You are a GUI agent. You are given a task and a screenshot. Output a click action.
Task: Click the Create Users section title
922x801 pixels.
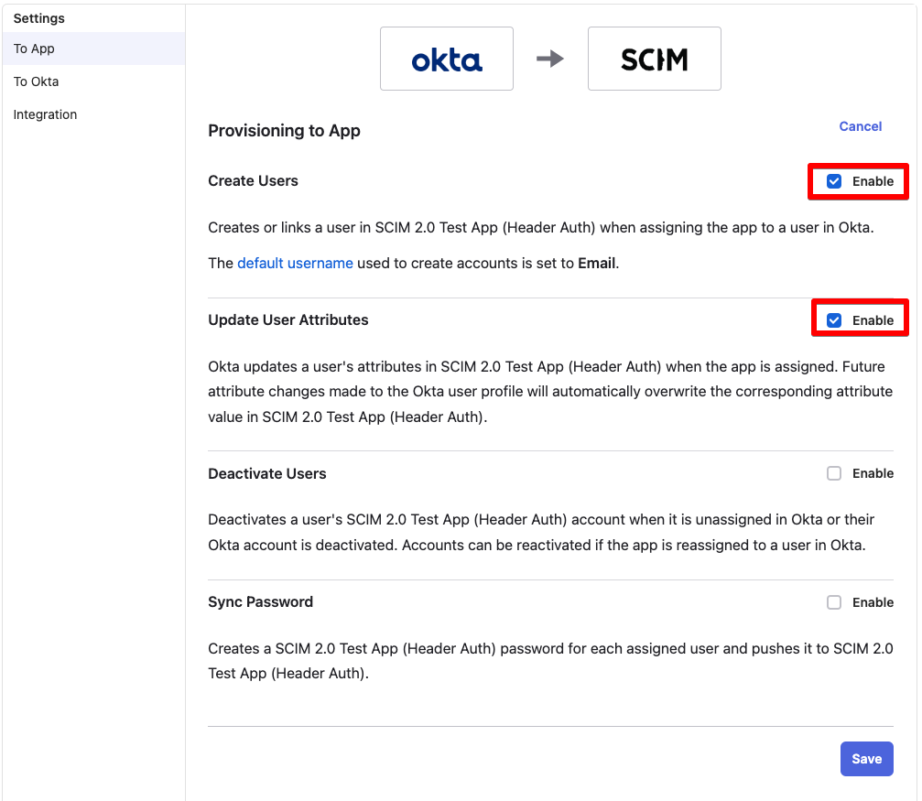[x=253, y=181]
